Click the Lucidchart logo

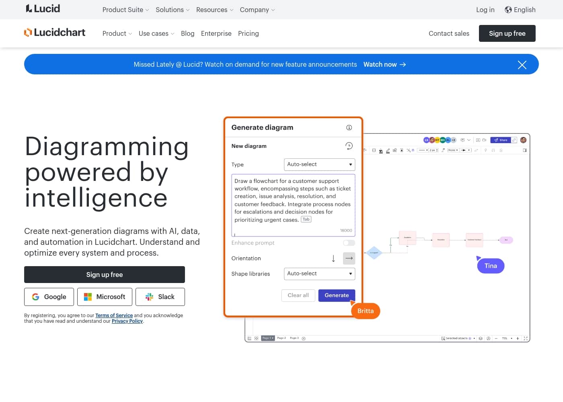pyautogui.click(x=55, y=33)
